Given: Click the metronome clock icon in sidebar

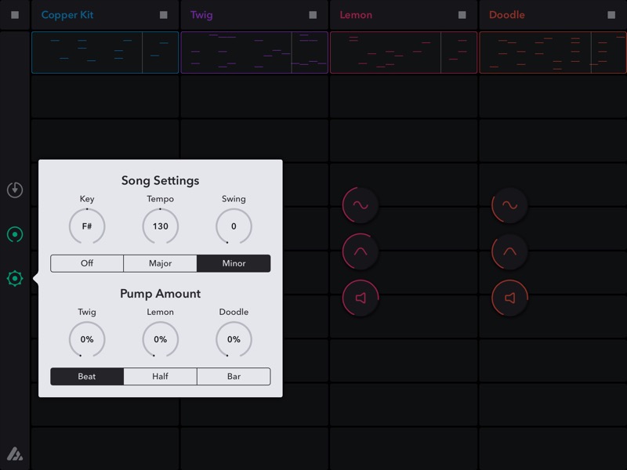Looking at the screenshot, I should click(15, 190).
